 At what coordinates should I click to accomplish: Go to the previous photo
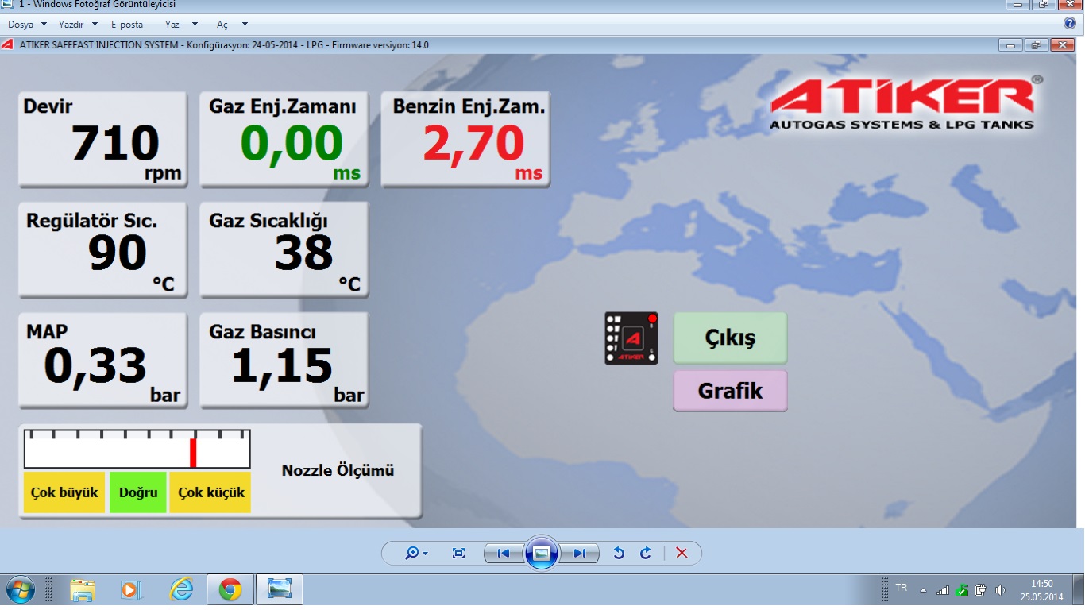click(504, 553)
